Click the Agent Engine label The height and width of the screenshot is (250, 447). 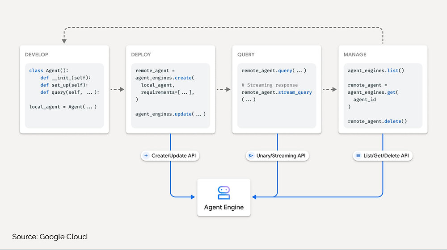(x=224, y=207)
